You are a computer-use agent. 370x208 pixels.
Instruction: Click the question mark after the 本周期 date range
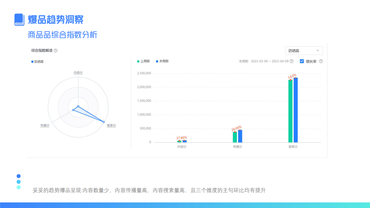click(292, 61)
